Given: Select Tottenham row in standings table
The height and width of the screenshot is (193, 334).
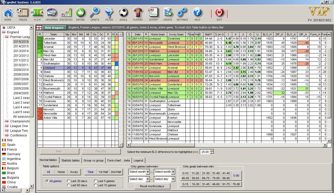Looking at the screenshot, I should pyautogui.click(x=78, y=43).
